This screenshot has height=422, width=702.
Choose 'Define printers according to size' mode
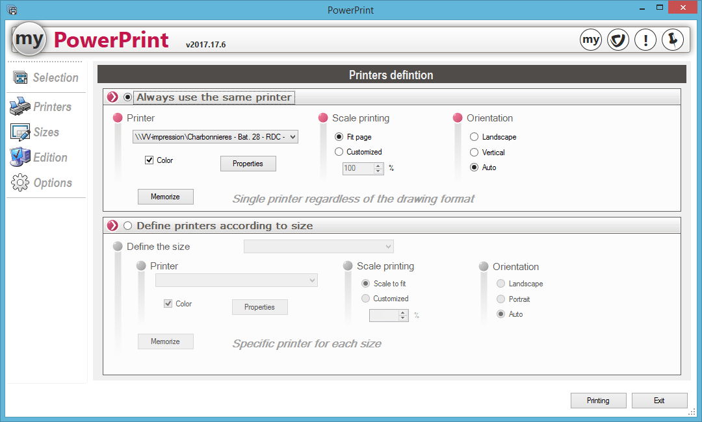tap(128, 226)
